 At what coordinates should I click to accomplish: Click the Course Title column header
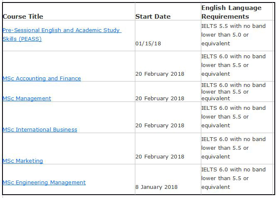click(x=23, y=16)
